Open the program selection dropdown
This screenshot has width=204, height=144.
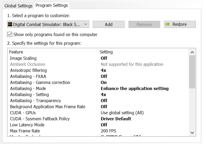pyautogui.click(x=48, y=24)
